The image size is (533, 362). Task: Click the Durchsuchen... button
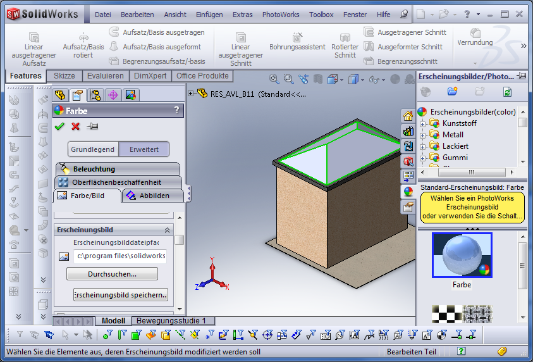(112, 275)
